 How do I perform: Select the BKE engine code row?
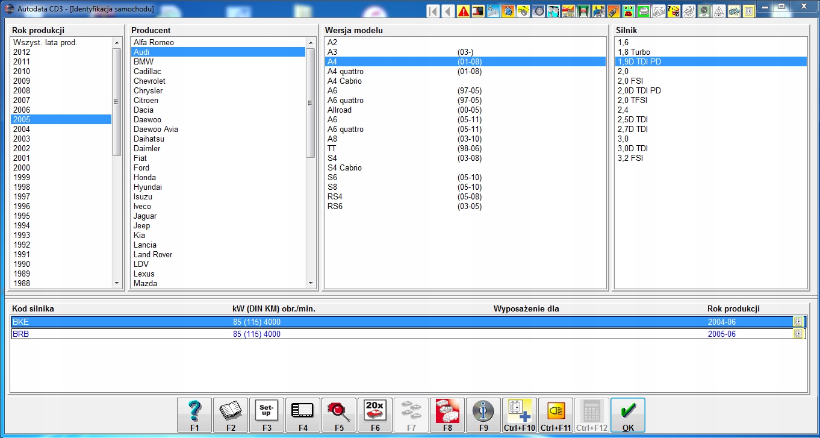click(x=408, y=322)
